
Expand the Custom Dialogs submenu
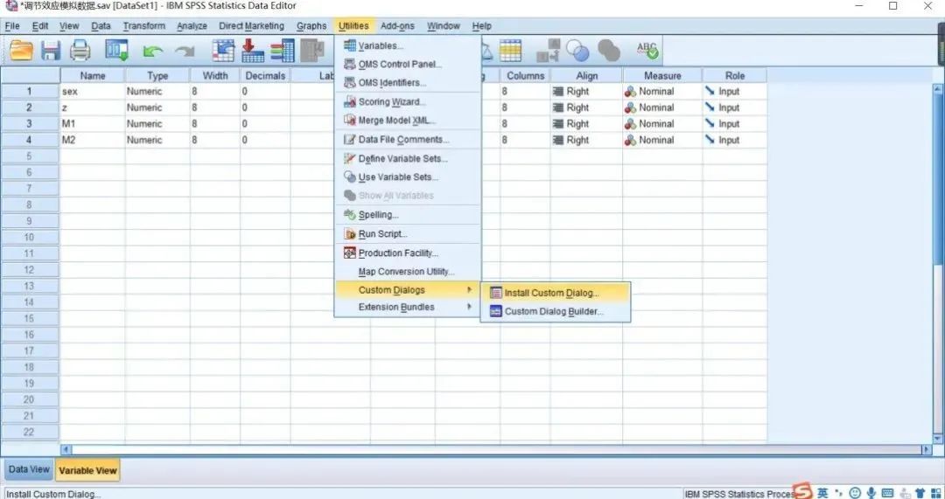408,290
